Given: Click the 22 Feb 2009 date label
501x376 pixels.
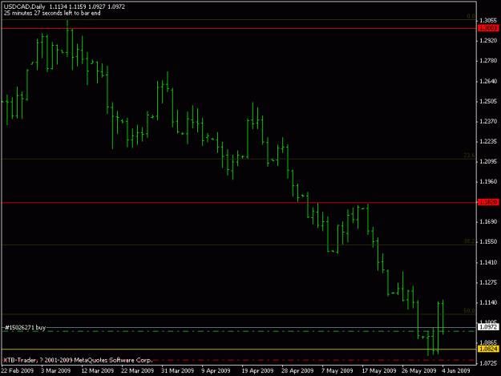Looking at the screenshot, I should 17,370.
